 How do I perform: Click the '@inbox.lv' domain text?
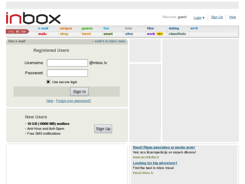coord(98,63)
